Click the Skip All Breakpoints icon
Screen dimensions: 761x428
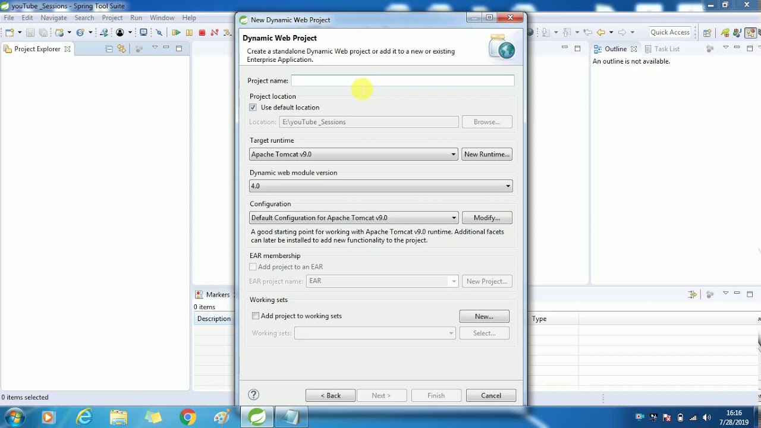pyautogui.click(x=159, y=33)
